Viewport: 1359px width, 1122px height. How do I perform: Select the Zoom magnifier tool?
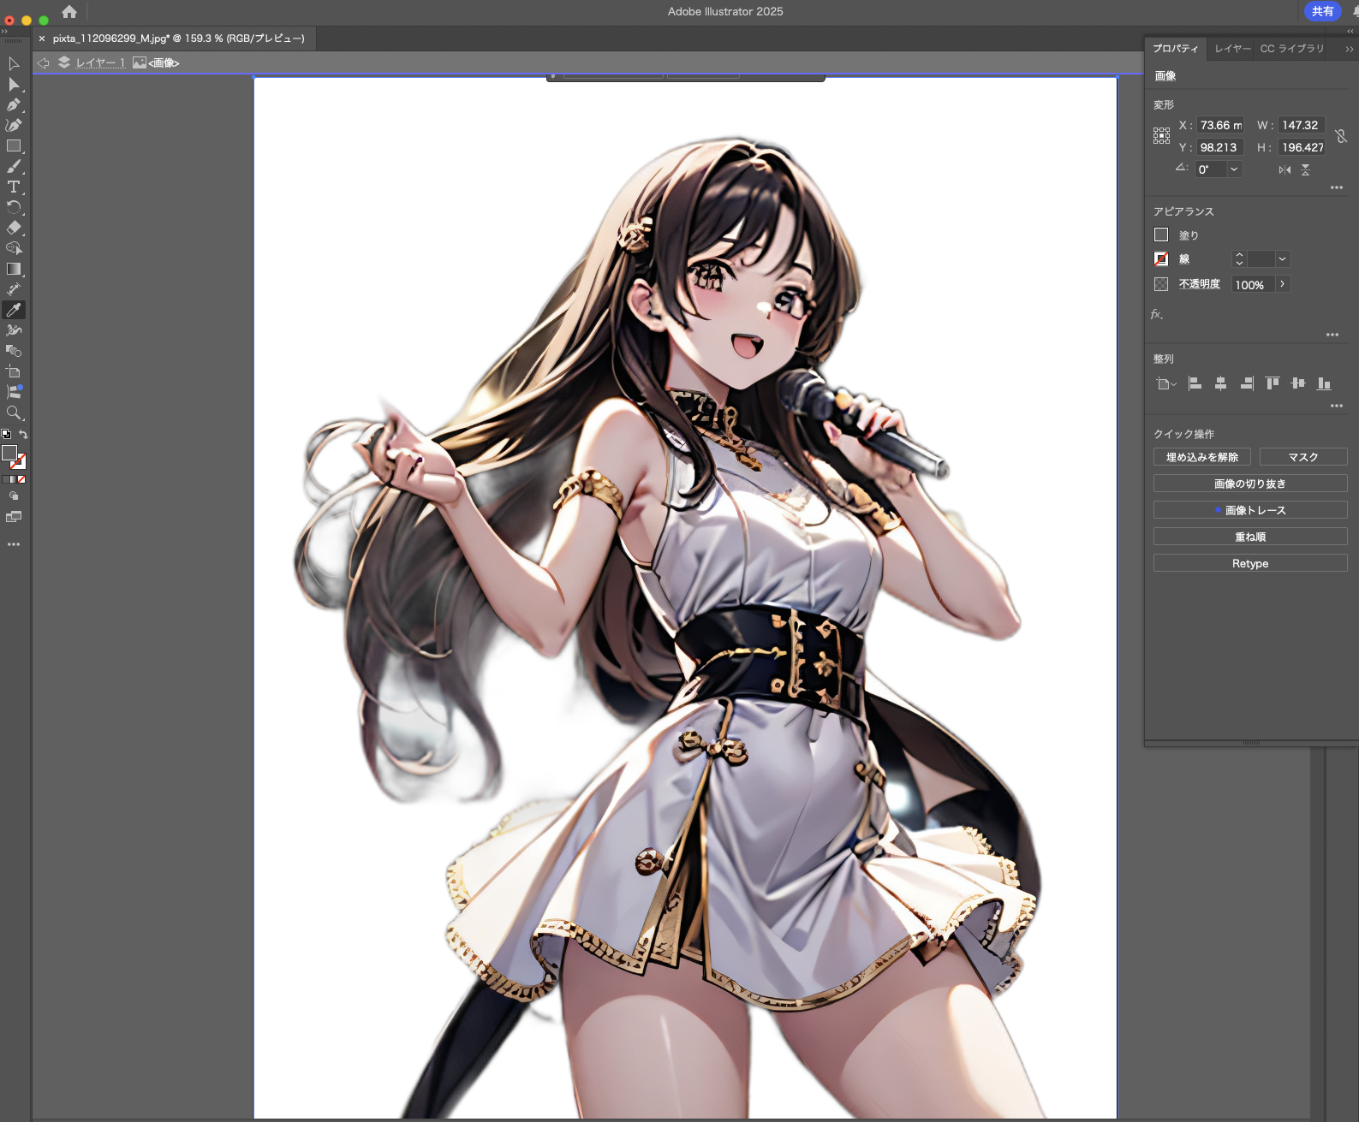click(14, 413)
